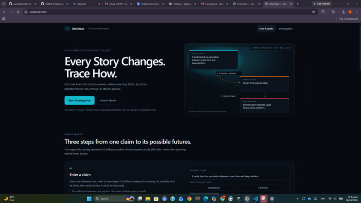Switch to the Settings - Appearance tab
The width and height of the screenshot is (361, 203).
click(x=182, y=4)
